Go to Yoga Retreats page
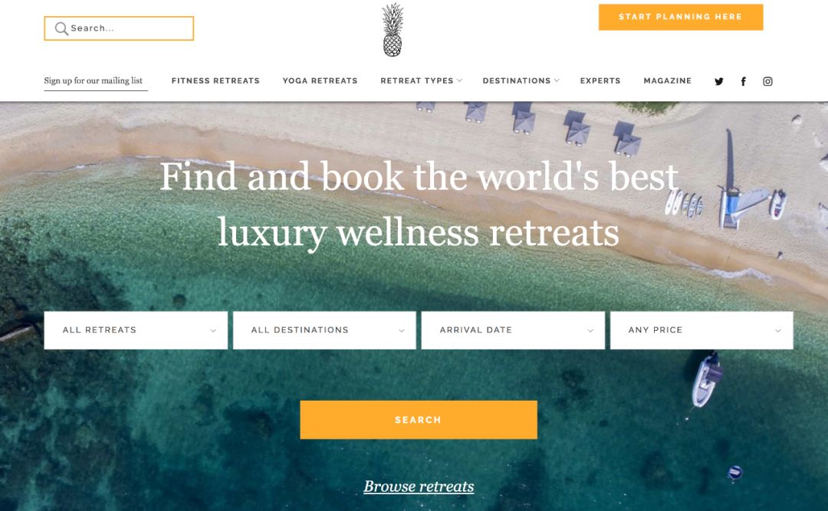The height and width of the screenshot is (511, 828). coord(320,80)
